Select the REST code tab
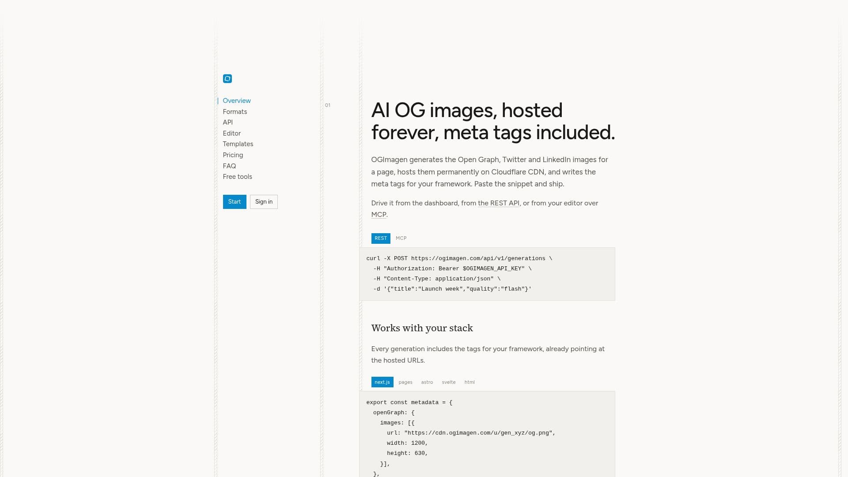The width and height of the screenshot is (848, 477). 381,238
